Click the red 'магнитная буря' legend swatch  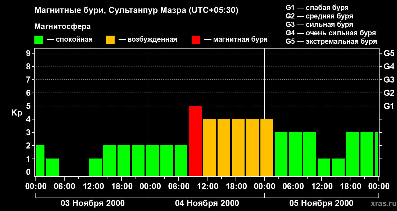[196, 40]
